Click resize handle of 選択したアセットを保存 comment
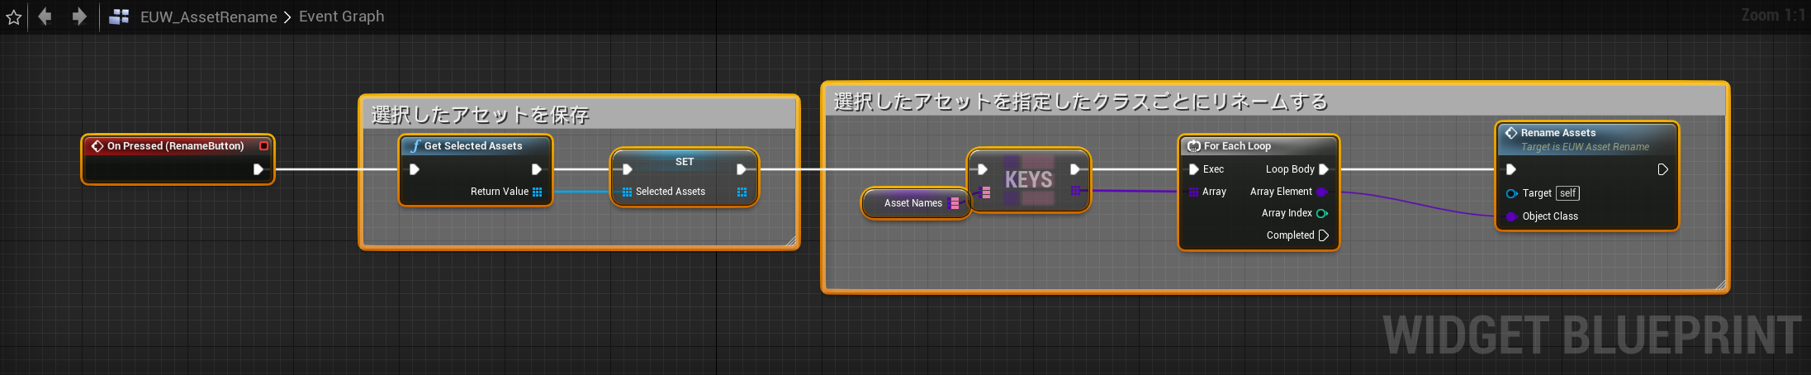This screenshot has width=1811, height=375. click(790, 240)
